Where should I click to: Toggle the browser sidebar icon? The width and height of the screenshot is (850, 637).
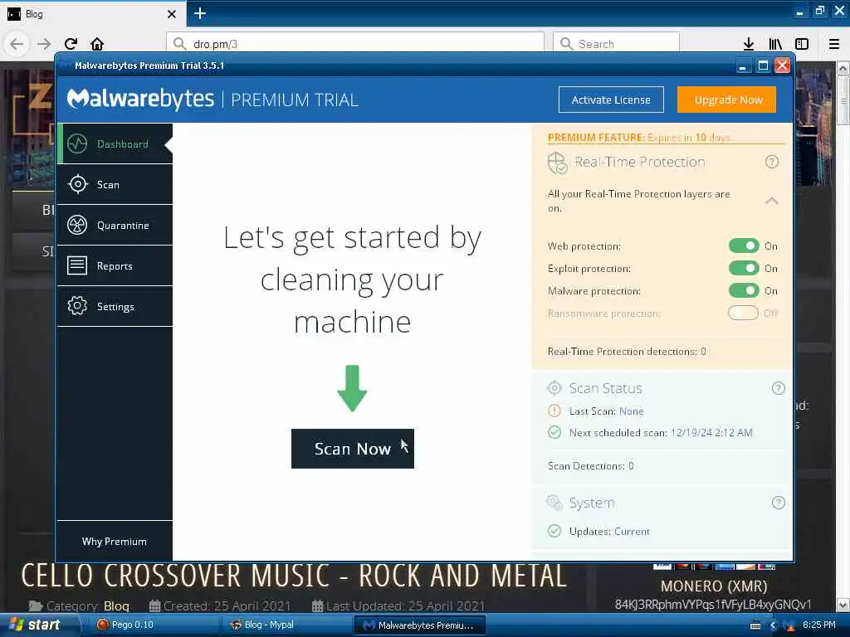pyautogui.click(x=802, y=44)
